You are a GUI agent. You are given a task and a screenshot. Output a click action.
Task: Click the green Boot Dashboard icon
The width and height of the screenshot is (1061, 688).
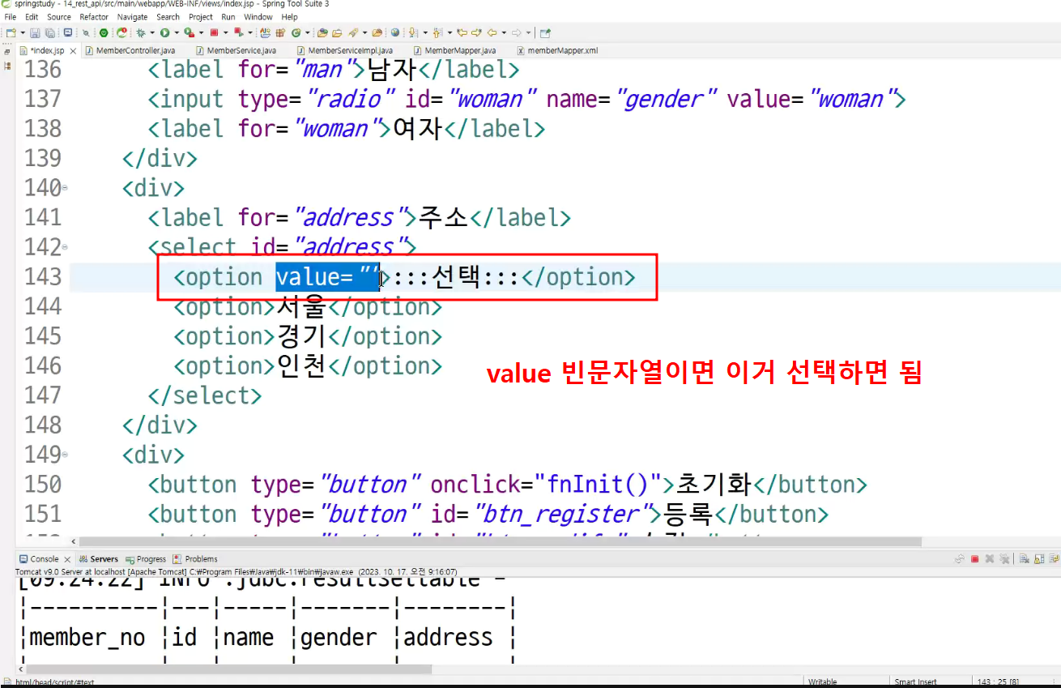pos(103,33)
